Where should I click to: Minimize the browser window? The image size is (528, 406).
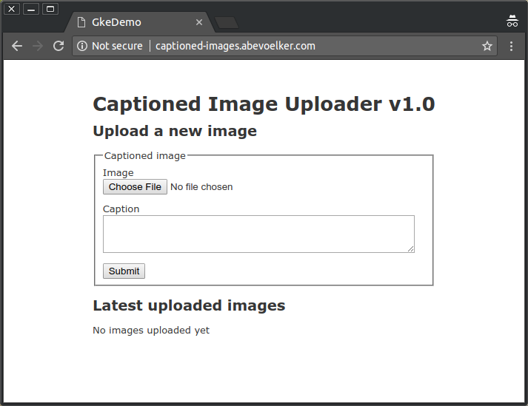[31, 9]
